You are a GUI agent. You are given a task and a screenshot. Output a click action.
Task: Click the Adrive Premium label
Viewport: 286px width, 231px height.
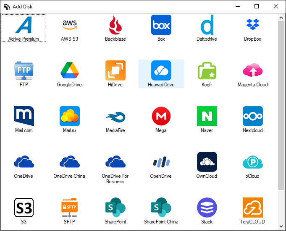[x=24, y=39]
